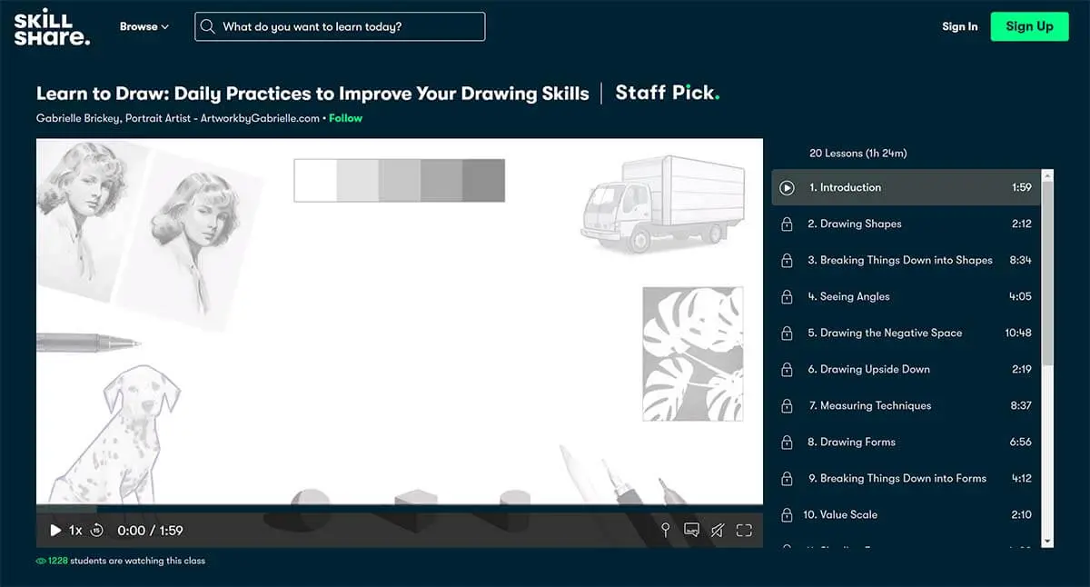Open Gabrielle Brickey's instructor profile
This screenshot has height=587, width=1090.
pyautogui.click(x=178, y=118)
